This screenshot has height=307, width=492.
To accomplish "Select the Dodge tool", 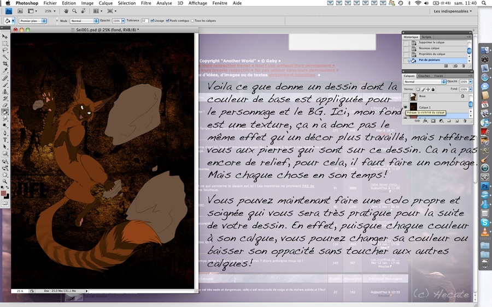I will [5, 125].
